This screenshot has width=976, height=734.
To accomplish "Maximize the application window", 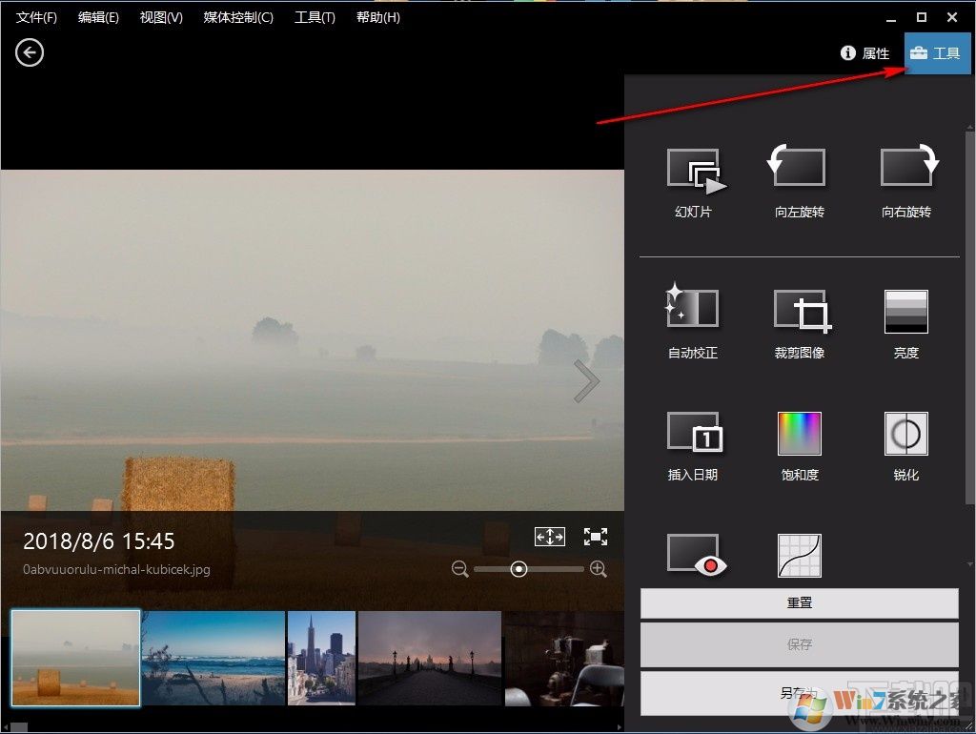I will tap(922, 17).
